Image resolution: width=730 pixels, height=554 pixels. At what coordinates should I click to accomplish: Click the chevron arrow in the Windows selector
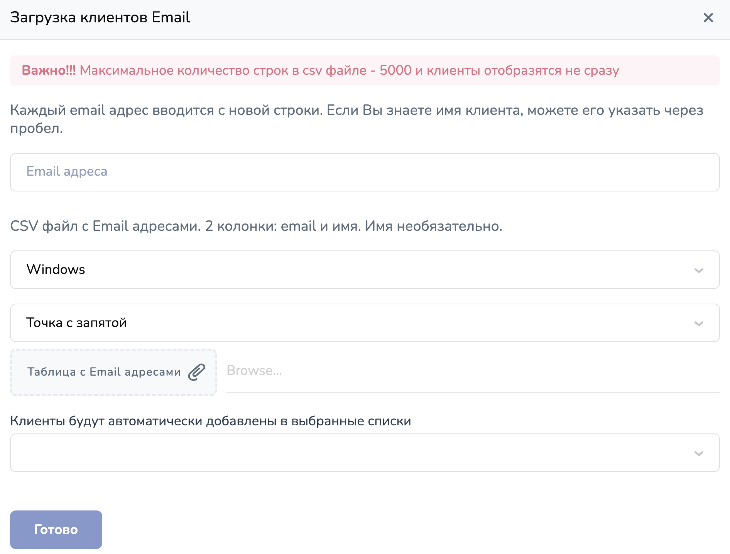click(x=699, y=270)
